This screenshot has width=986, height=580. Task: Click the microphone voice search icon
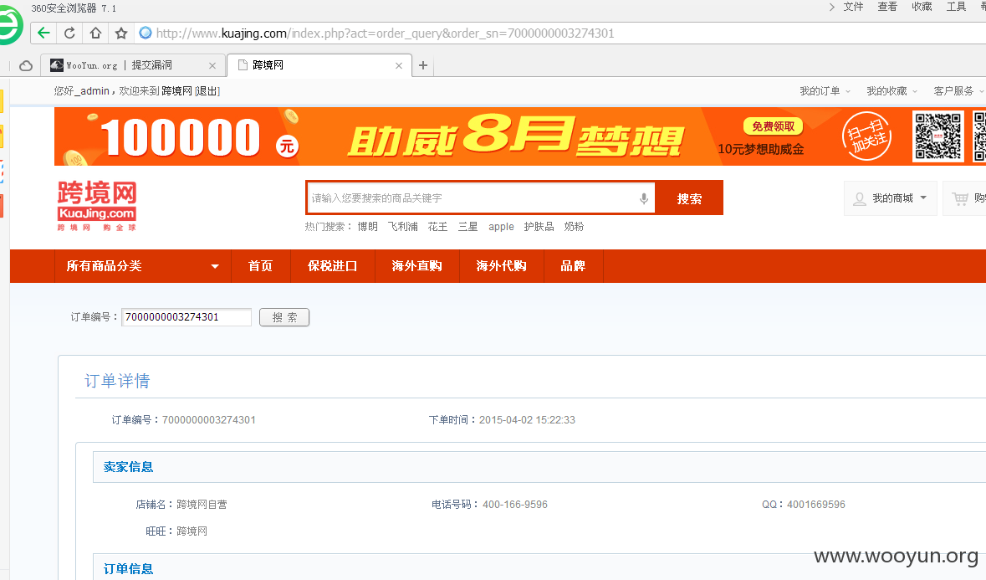click(x=644, y=199)
